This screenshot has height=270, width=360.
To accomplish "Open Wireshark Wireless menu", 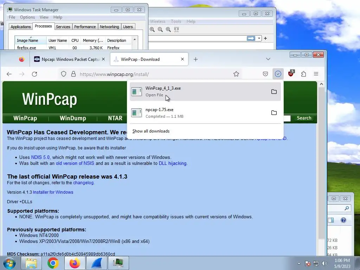I will click(157, 21).
